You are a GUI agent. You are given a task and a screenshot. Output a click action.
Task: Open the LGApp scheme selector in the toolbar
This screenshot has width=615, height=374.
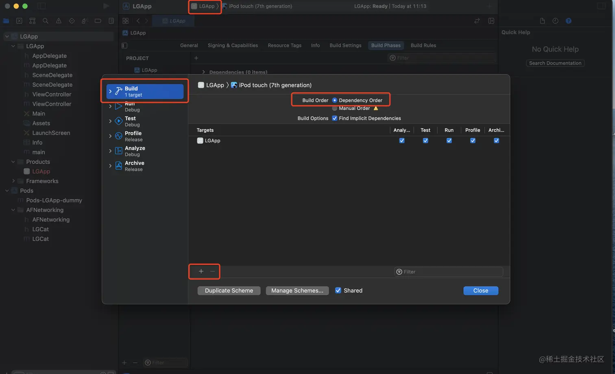[x=203, y=6]
